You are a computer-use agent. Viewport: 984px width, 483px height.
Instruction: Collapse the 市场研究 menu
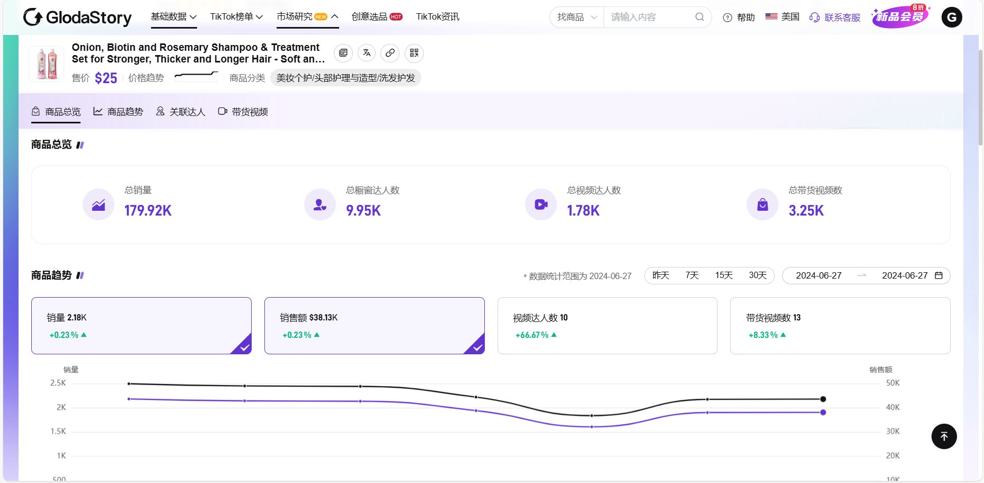[x=307, y=17]
